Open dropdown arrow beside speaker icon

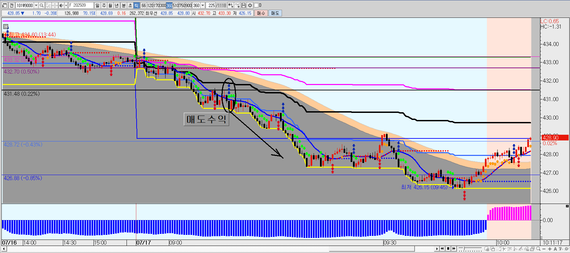[66, 5]
